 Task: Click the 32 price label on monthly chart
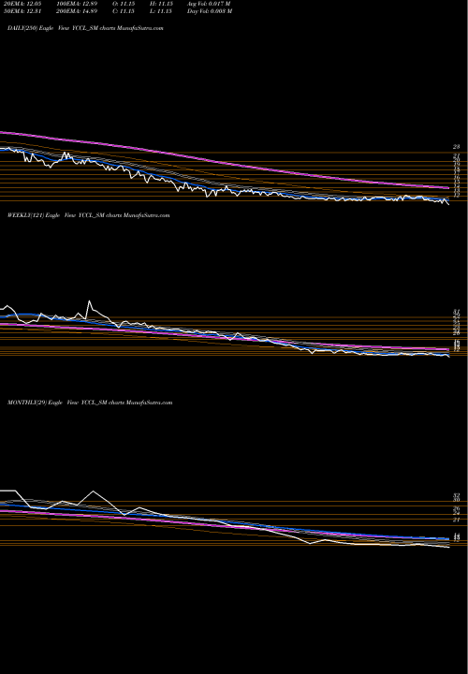pyautogui.click(x=457, y=495)
